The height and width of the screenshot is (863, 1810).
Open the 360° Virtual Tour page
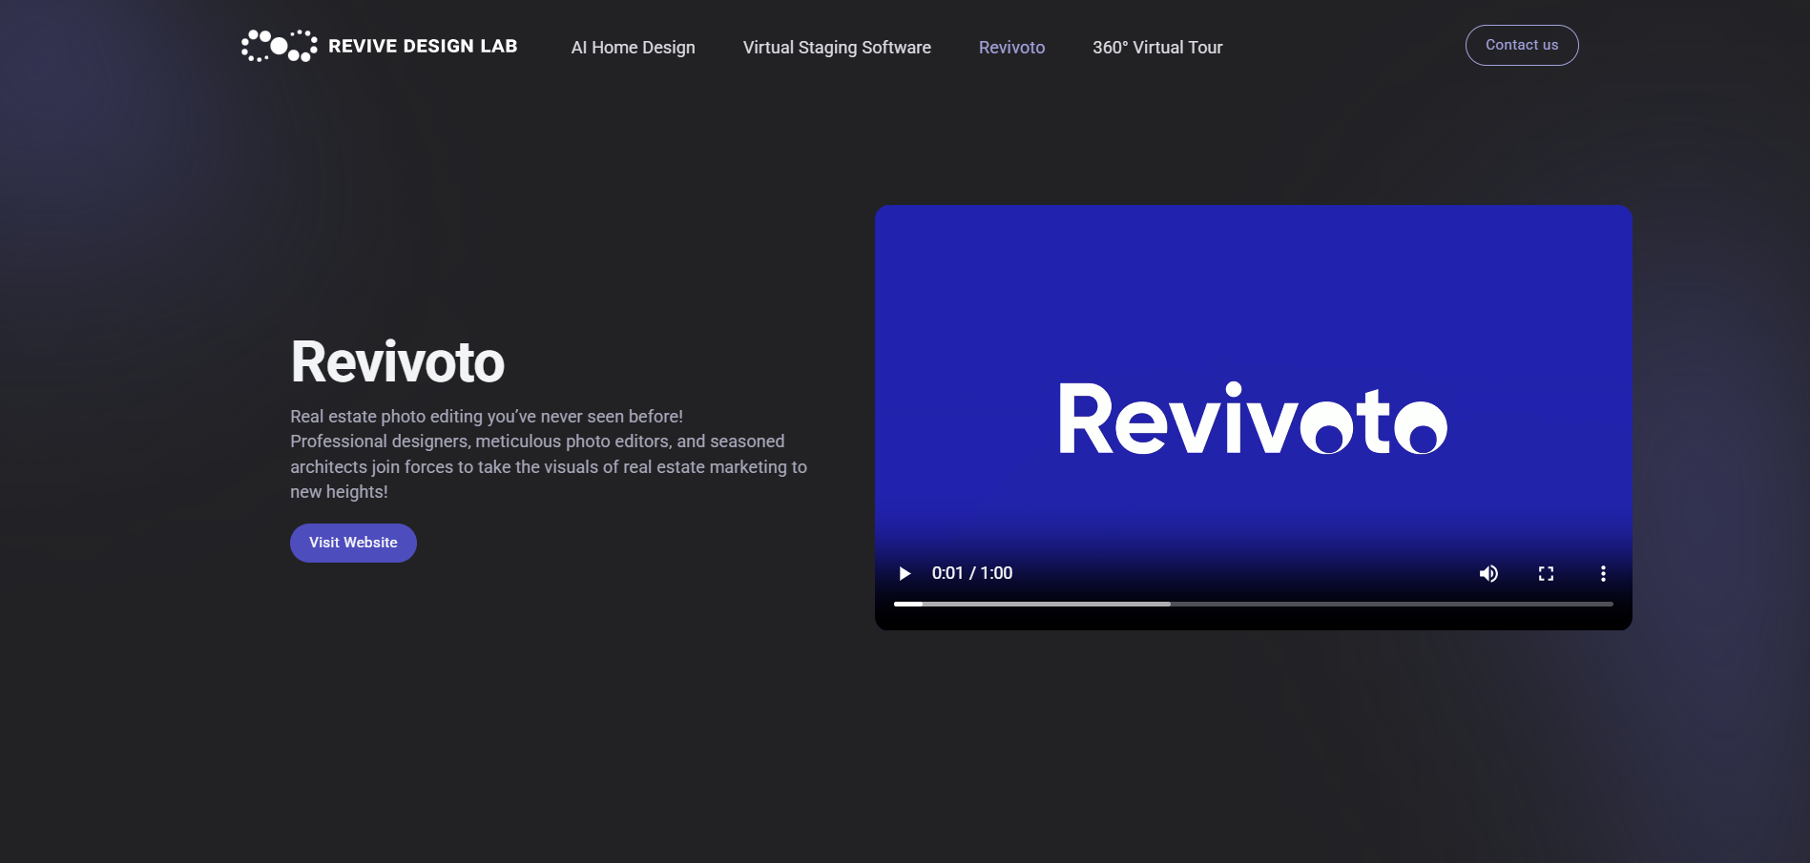click(x=1157, y=48)
